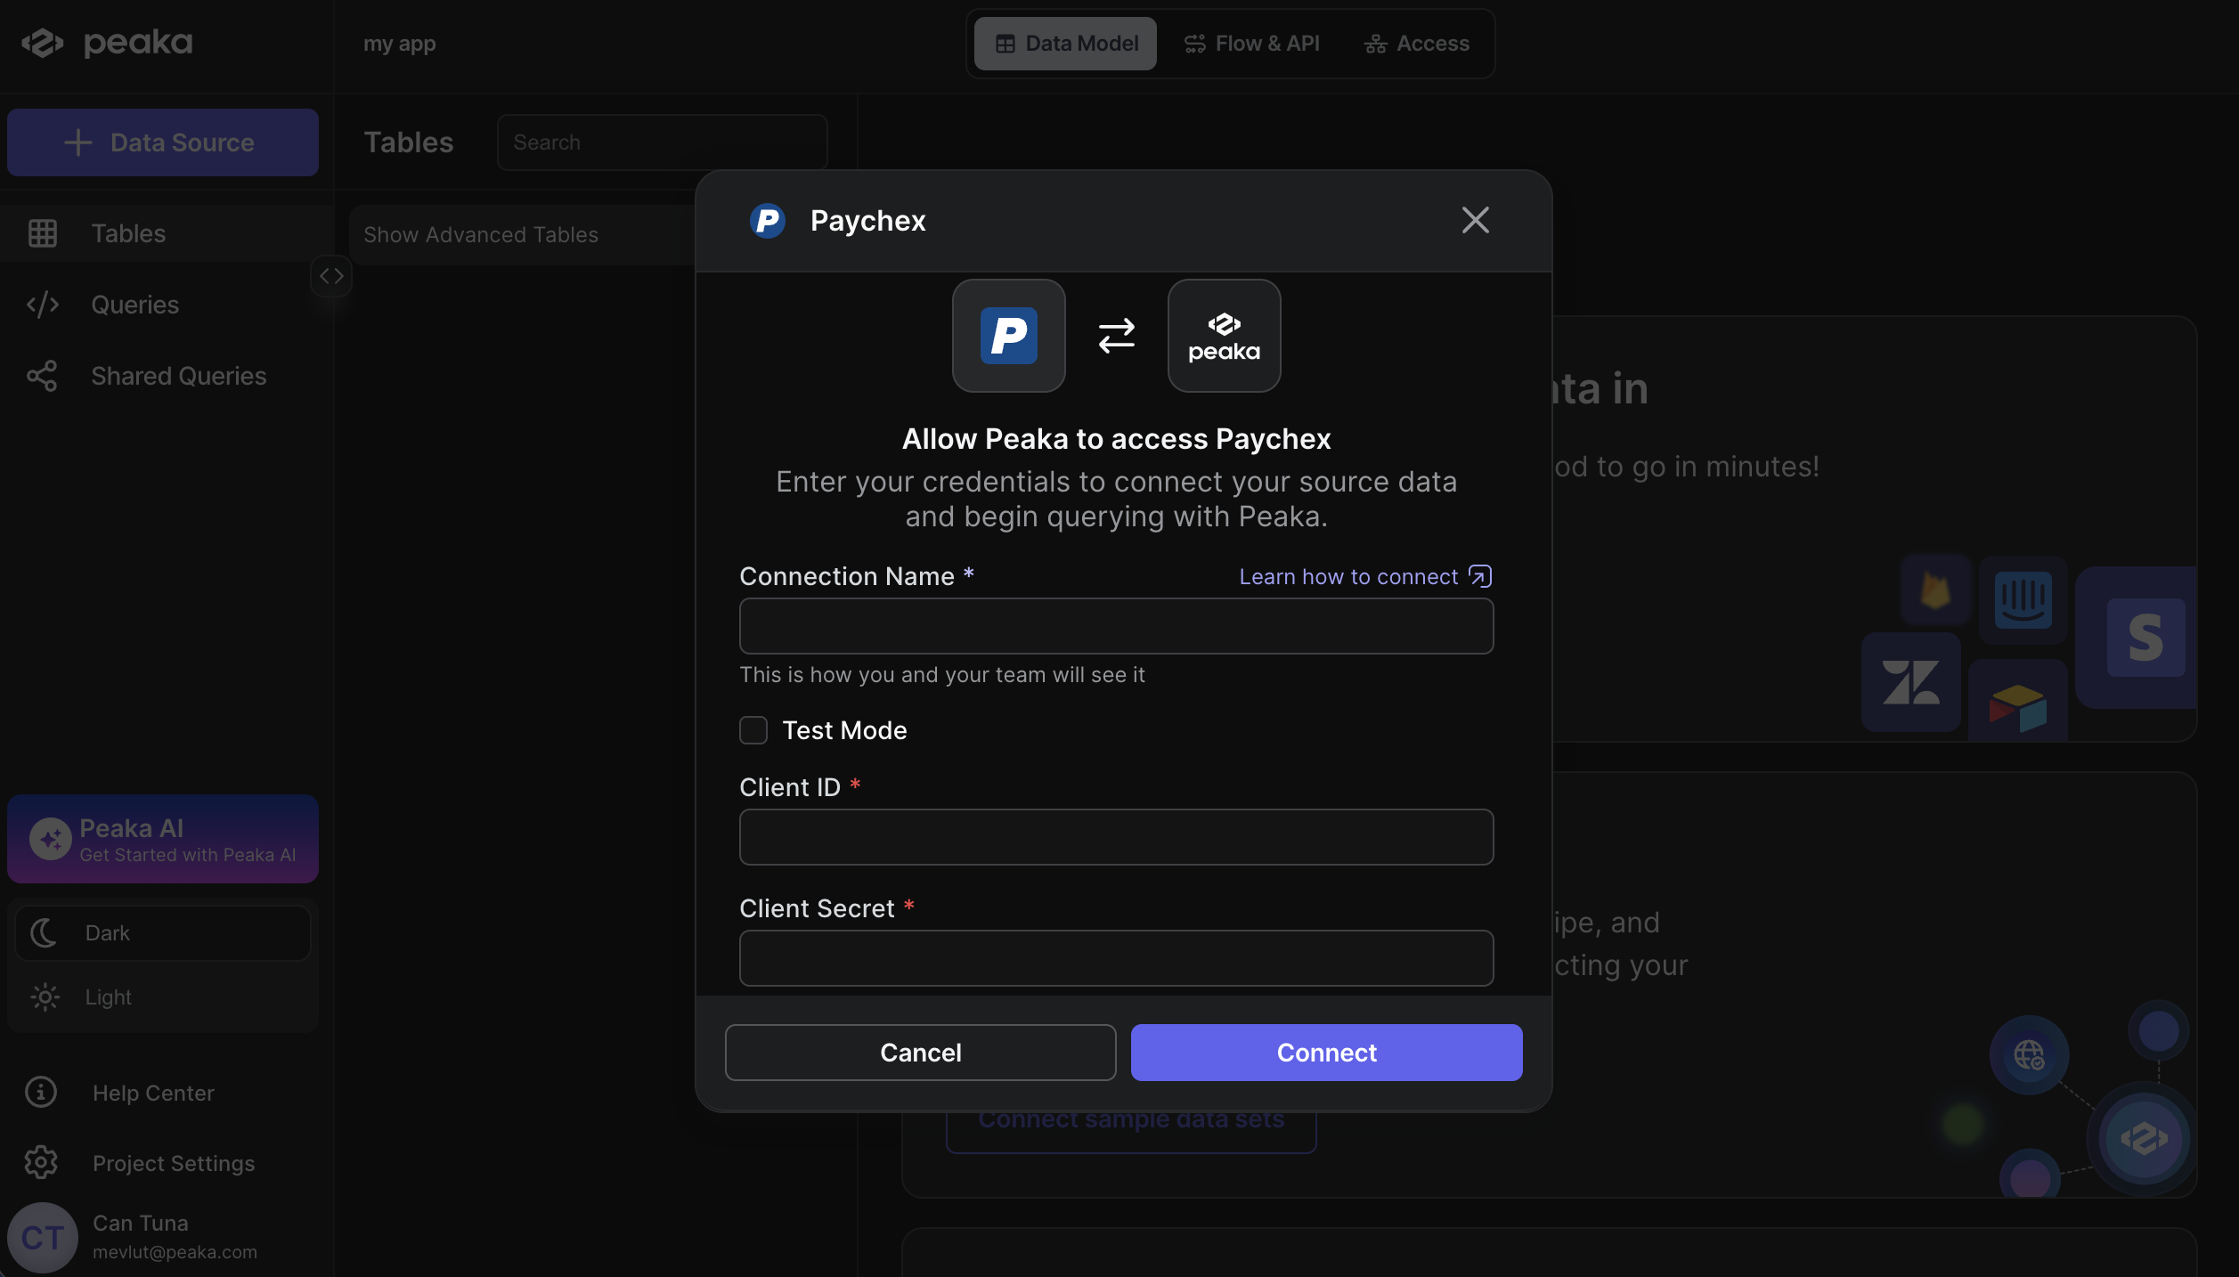Image resolution: width=2239 pixels, height=1277 pixels.
Task: Switch to Dark theme
Action: tap(163, 933)
